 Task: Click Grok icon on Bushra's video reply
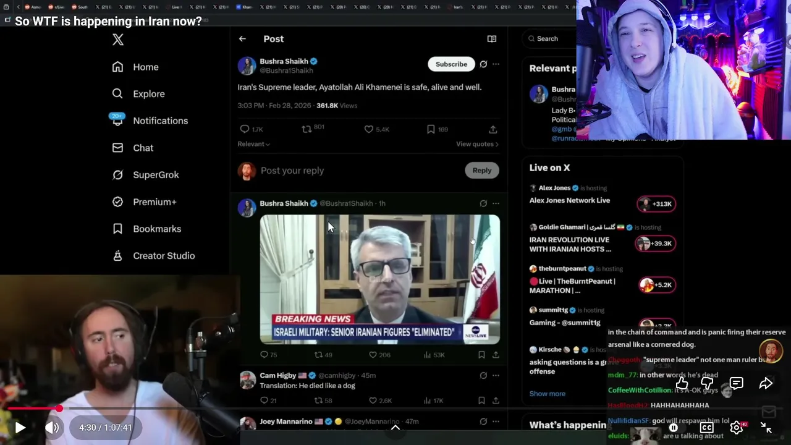pos(483,203)
